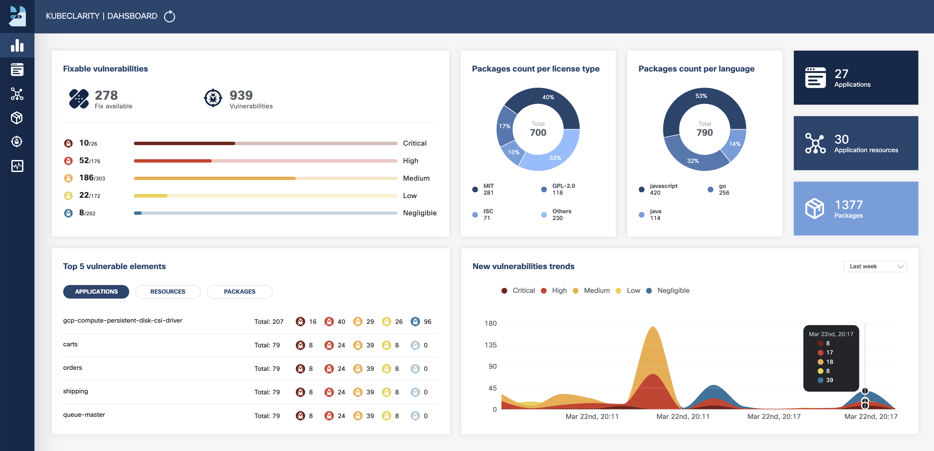Open the Dashboard bar-chart sidebar icon
934x451 pixels.
pos(17,45)
